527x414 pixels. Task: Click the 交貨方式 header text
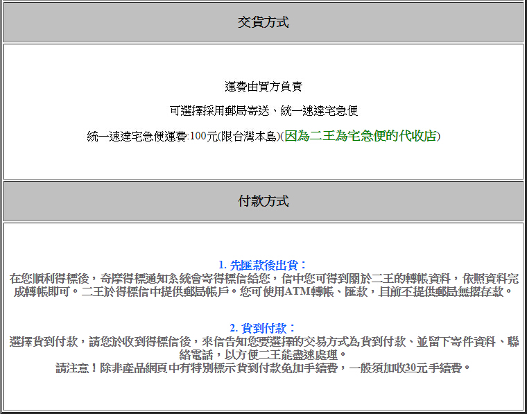click(x=263, y=22)
